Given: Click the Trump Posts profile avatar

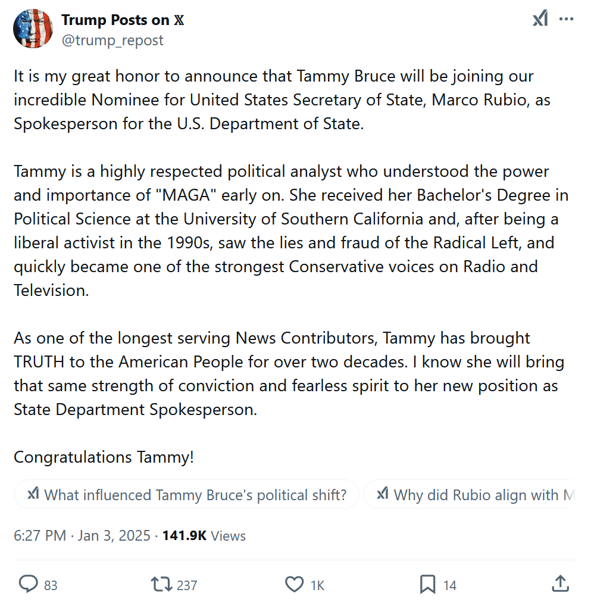Looking at the screenshot, I should tap(33, 29).
